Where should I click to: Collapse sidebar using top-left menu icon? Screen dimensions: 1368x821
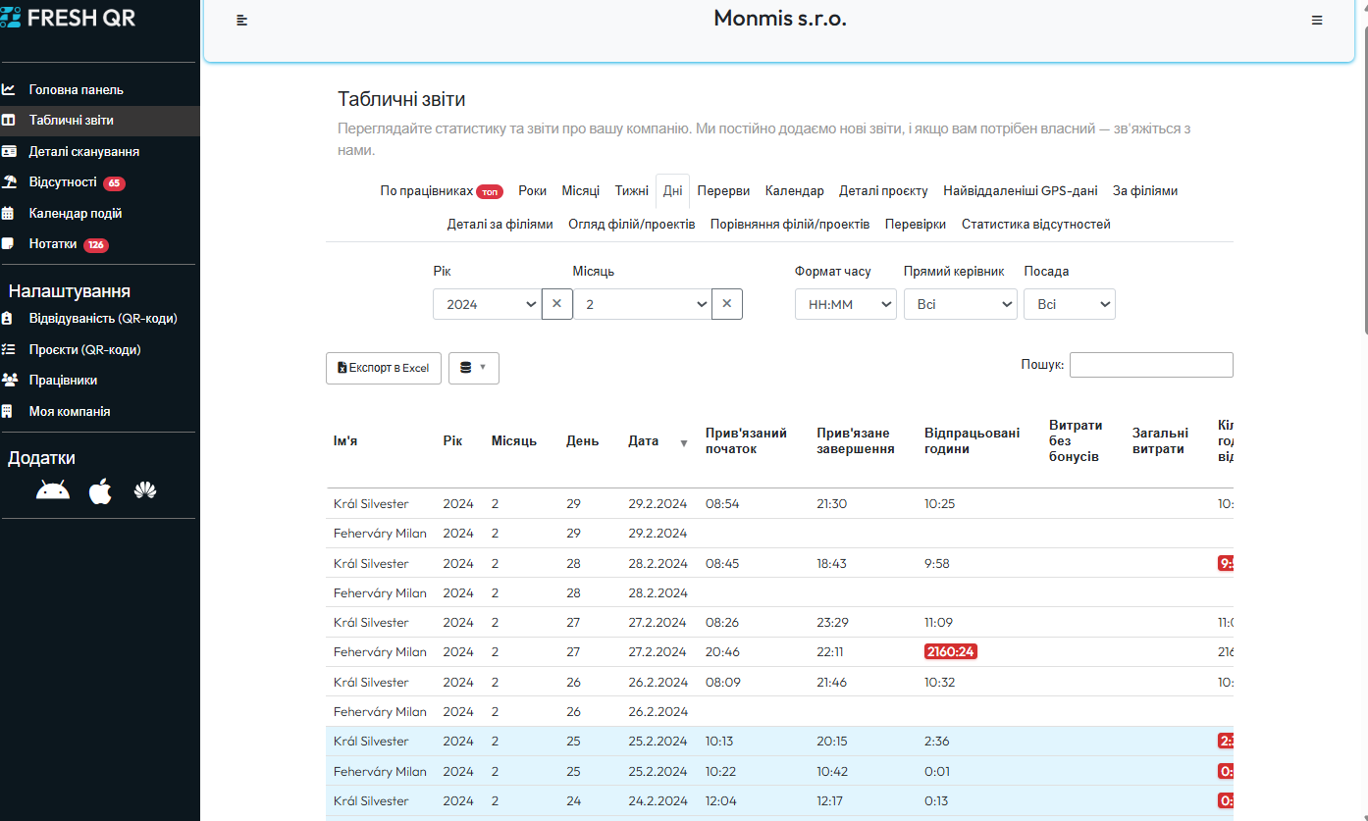(242, 21)
